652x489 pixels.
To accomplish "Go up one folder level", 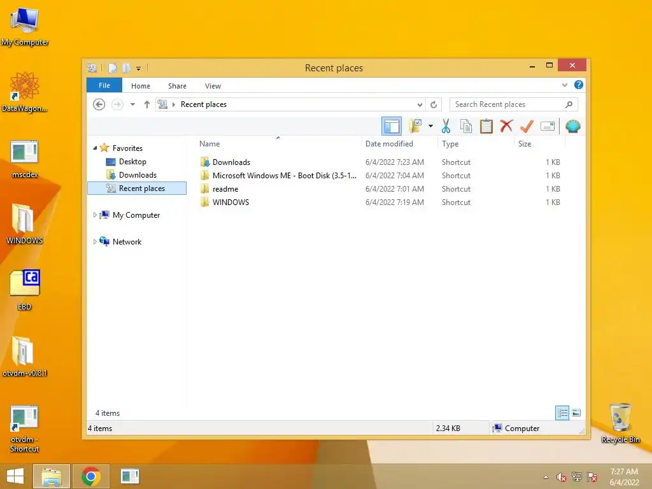I will pos(147,104).
